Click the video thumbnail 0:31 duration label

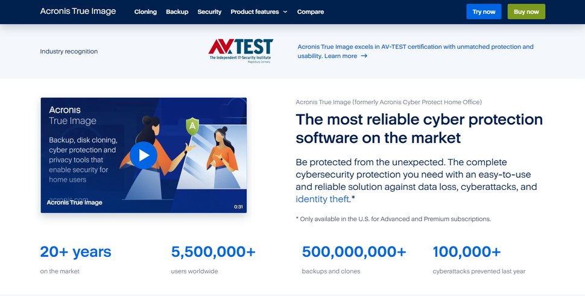click(238, 207)
